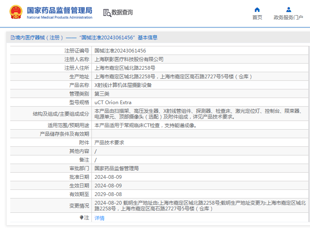The width and height of the screenshot is (310, 228).
Task: Click the 有效期至 row label
Action: tap(79, 194)
